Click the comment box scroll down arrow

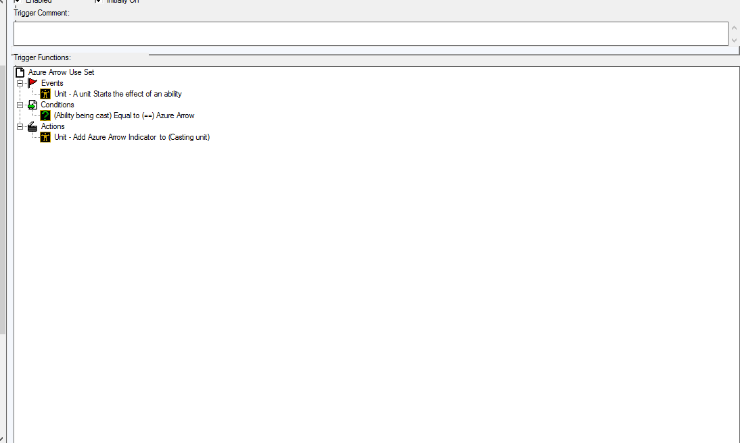pyautogui.click(x=734, y=40)
